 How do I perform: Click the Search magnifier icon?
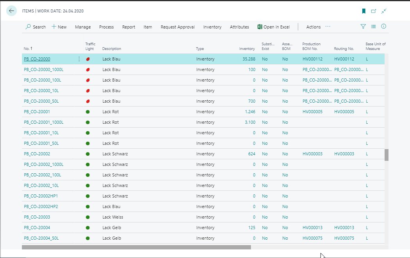click(x=28, y=27)
